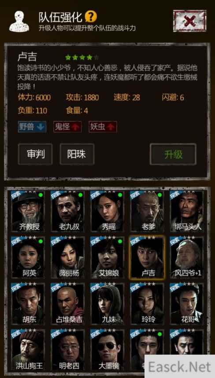Select the 老九叔 character portrait
The width and height of the screenshot is (215, 378).
[x=68, y=211]
